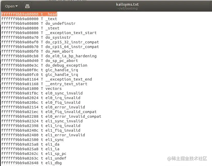Click the el1_irq_invalid line
212x166 pixels.
click(x=41, y=126)
